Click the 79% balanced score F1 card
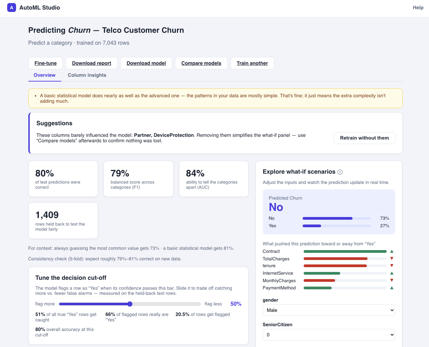The width and height of the screenshot is (429, 347). tap(138, 179)
